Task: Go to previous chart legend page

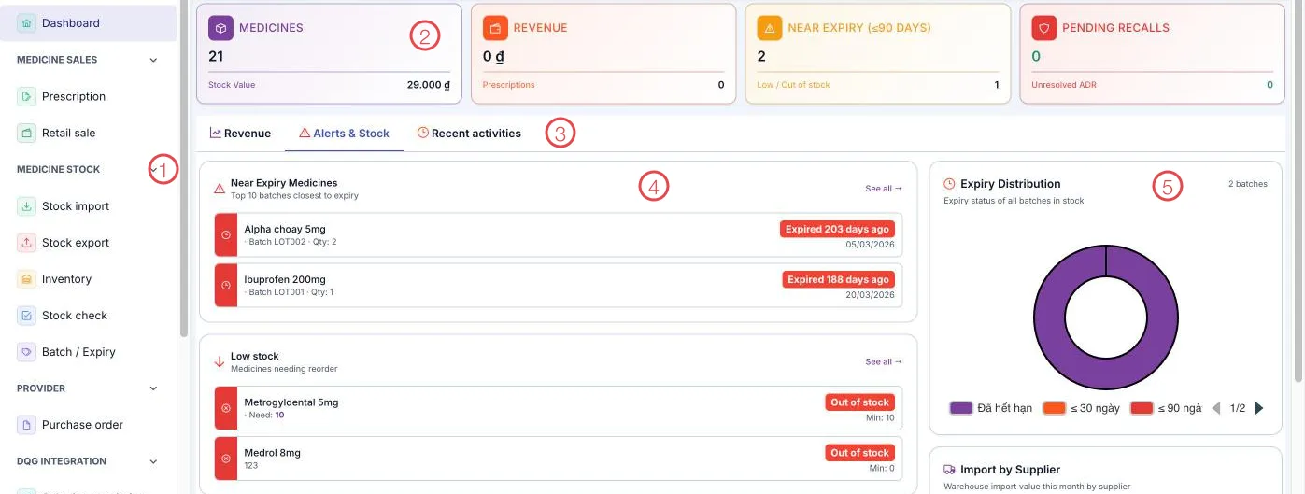Action: tap(1216, 408)
